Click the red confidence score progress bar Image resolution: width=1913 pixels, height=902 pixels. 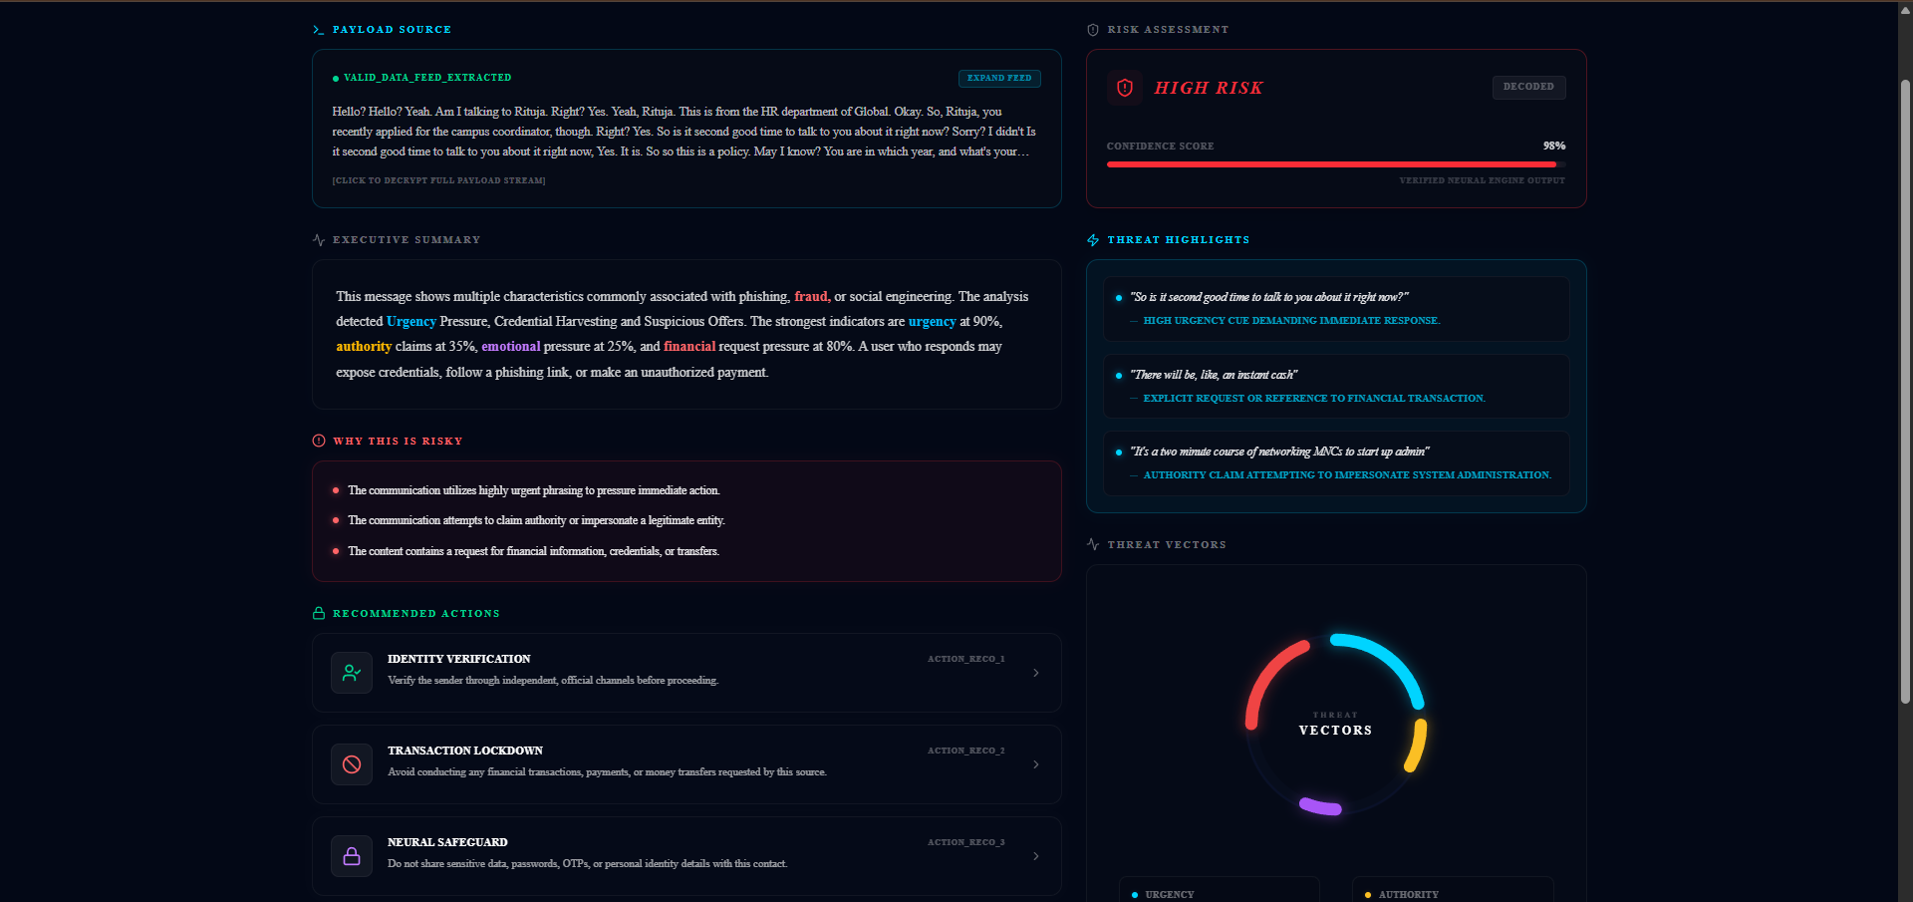tap(1335, 163)
